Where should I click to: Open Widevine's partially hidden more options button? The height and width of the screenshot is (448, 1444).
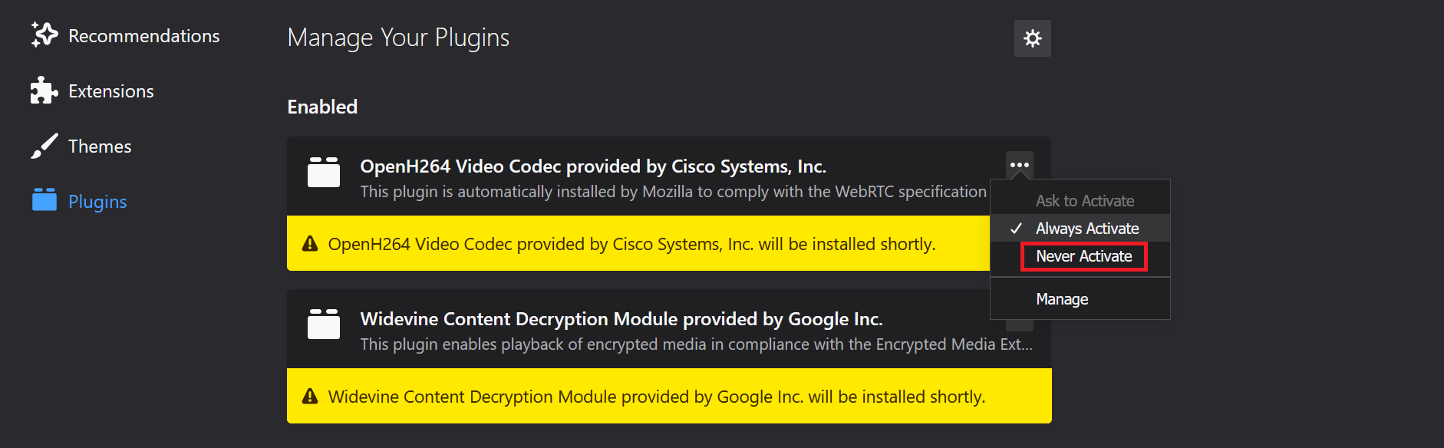[1019, 325]
